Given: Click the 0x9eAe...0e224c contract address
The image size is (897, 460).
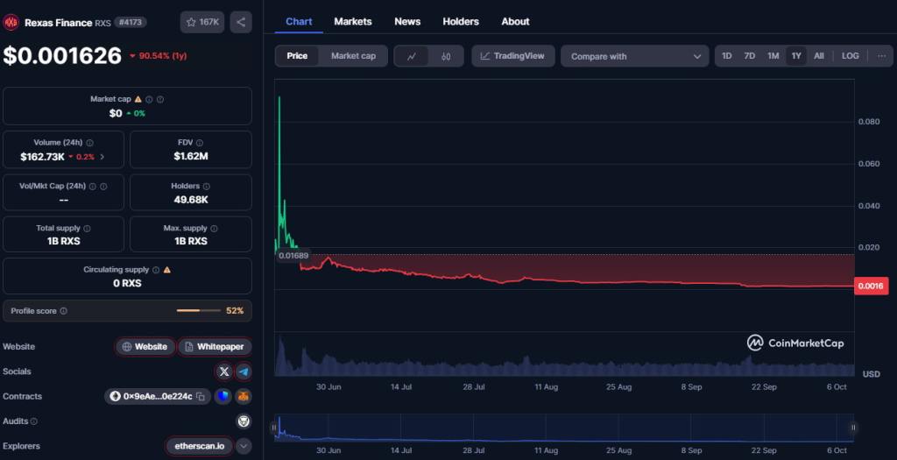Looking at the screenshot, I should [158, 396].
